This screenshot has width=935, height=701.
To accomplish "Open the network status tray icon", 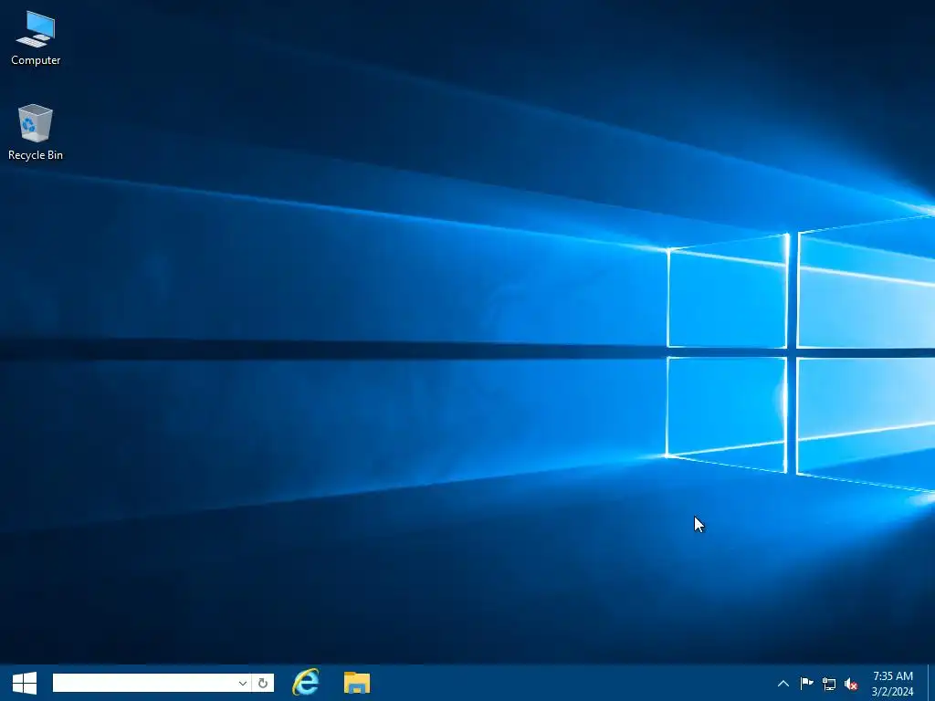I will 829,684.
